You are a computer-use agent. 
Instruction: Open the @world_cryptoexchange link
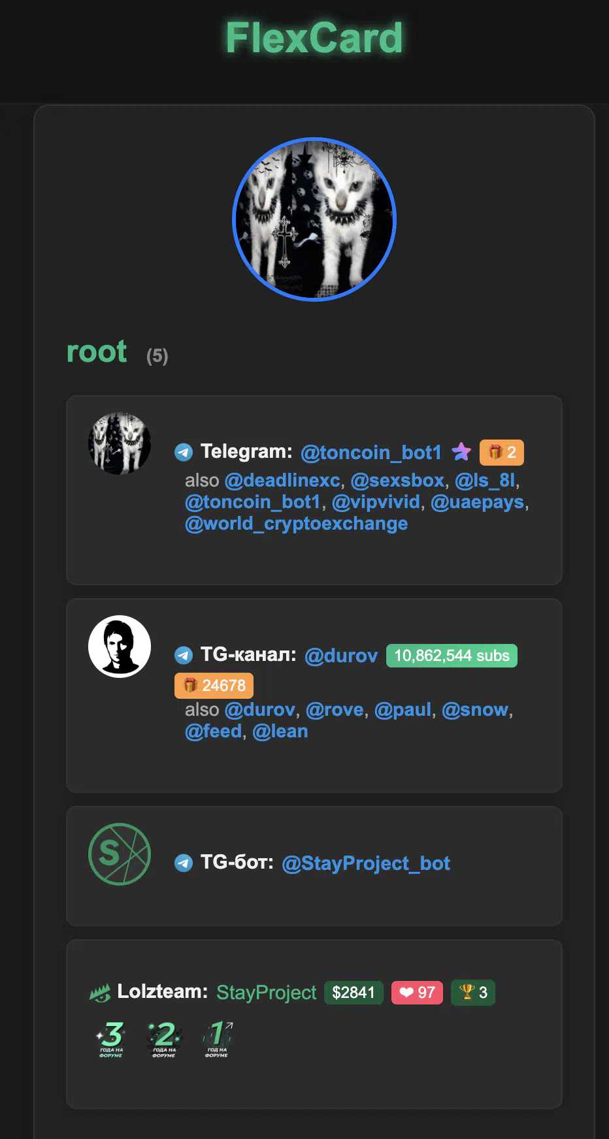coord(296,524)
